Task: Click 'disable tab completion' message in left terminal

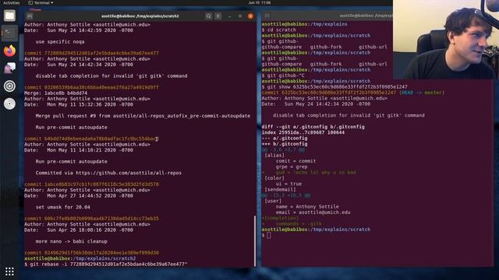Action: pyautogui.click(x=111, y=76)
